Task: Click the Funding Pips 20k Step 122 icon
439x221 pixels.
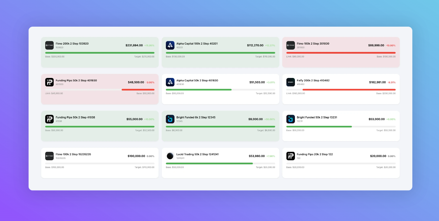Action: [291, 156]
